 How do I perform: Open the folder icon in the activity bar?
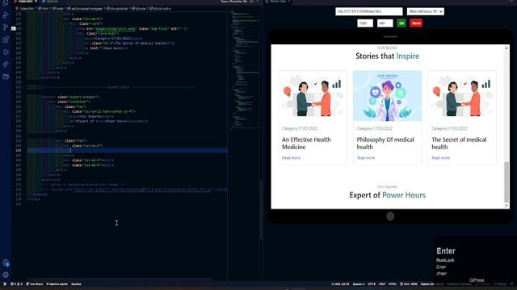point(6,77)
